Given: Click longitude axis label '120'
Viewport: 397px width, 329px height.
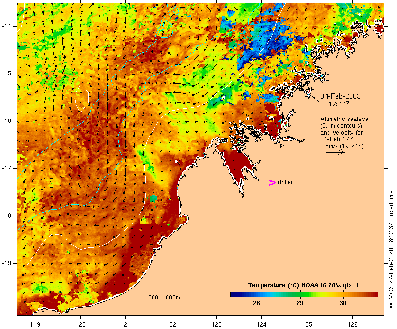Looking at the screenshot, I should [80, 324].
